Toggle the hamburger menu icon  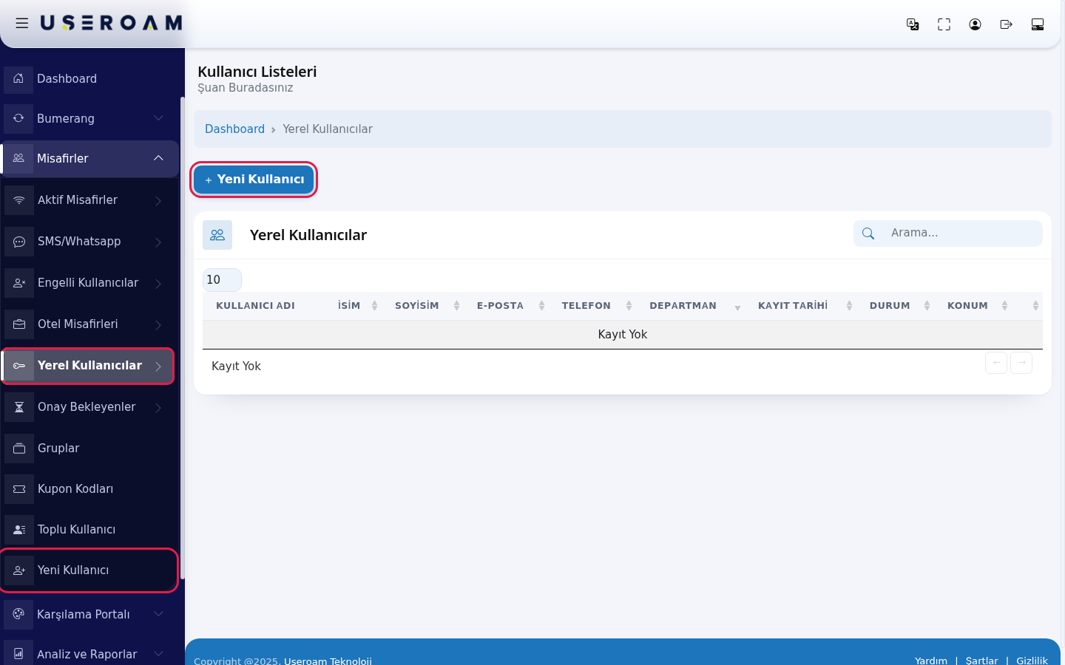click(x=22, y=24)
